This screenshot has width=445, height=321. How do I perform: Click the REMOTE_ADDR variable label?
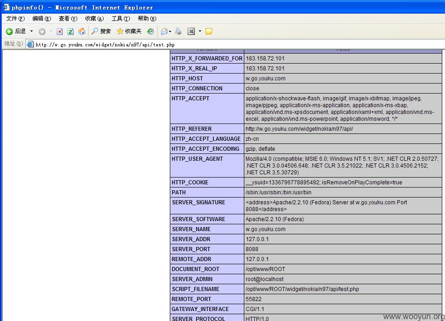[191, 259]
